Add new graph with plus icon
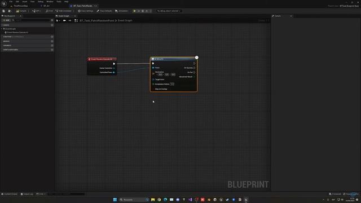The image size is (361, 203). (x=52, y=25)
